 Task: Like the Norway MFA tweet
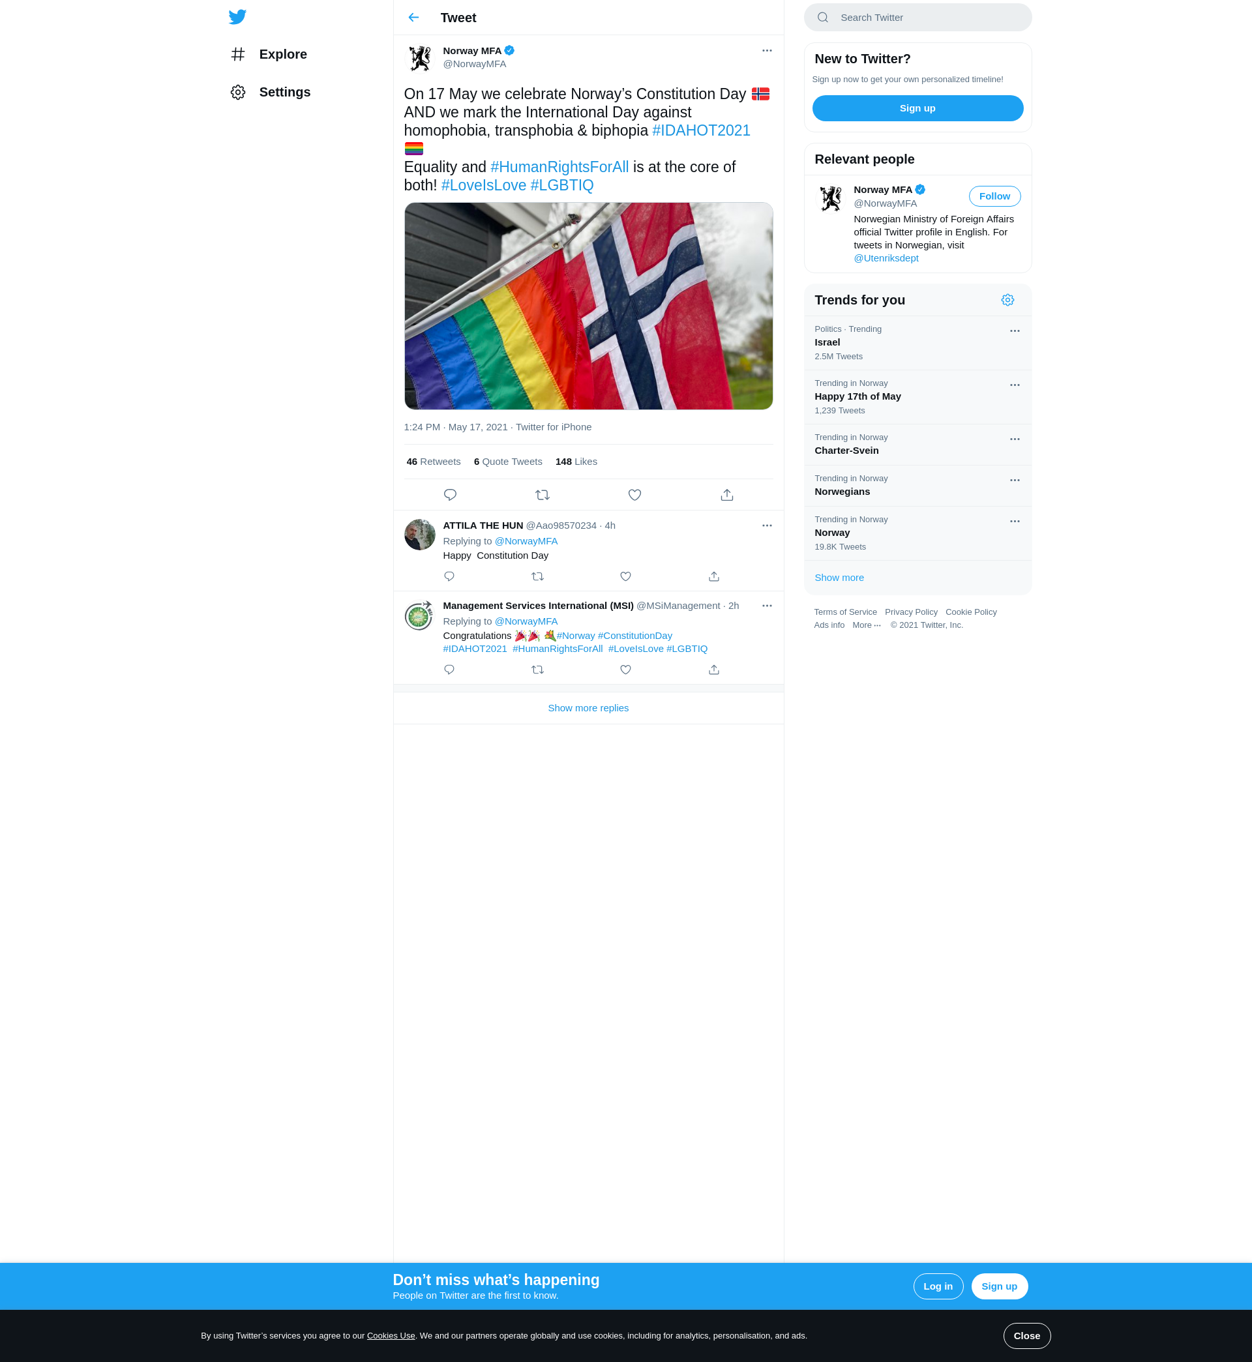634,495
